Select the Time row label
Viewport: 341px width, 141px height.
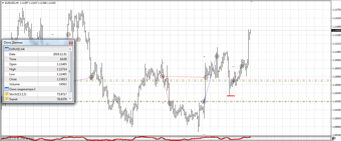pos(13,59)
